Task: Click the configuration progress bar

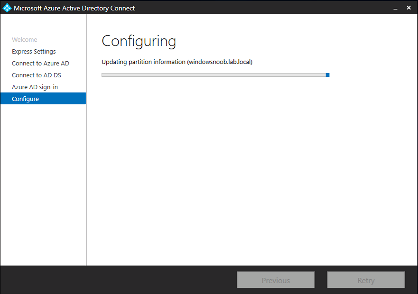Action: click(x=215, y=75)
